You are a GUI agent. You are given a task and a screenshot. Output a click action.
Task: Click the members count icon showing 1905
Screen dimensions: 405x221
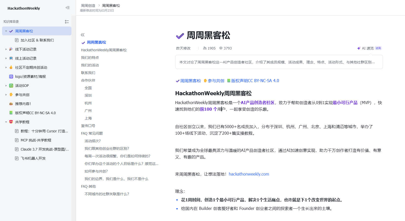point(205,48)
